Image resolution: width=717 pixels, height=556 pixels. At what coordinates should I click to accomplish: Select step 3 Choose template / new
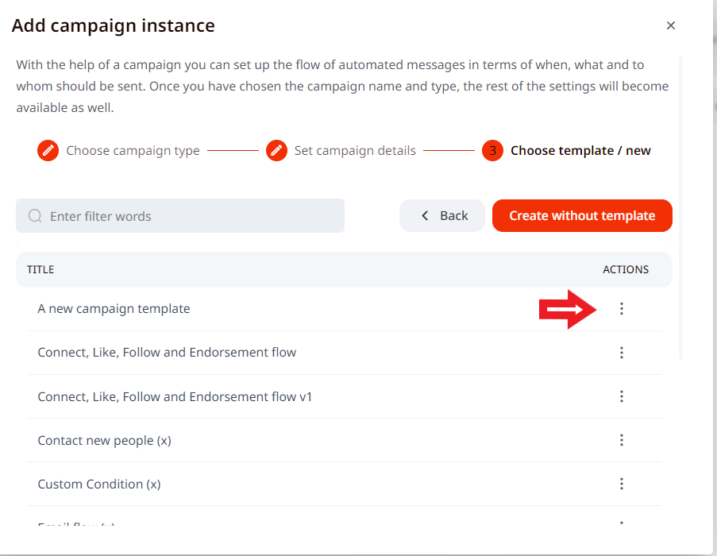tap(580, 150)
